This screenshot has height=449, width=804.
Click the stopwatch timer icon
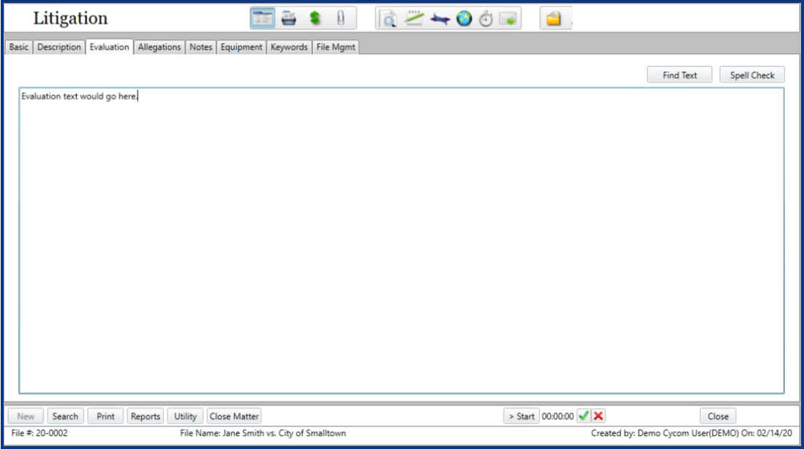pos(486,19)
